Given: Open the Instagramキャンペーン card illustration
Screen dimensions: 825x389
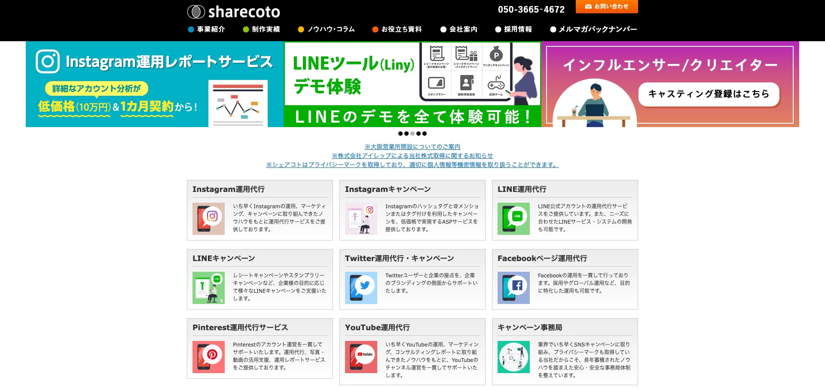Looking at the screenshot, I should [x=361, y=219].
